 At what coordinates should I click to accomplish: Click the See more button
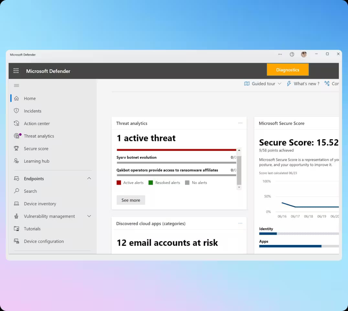tap(131, 200)
